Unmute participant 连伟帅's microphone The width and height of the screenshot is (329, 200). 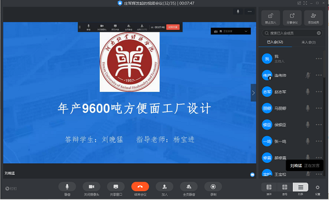pyautogui.click(x=308, y=75)
